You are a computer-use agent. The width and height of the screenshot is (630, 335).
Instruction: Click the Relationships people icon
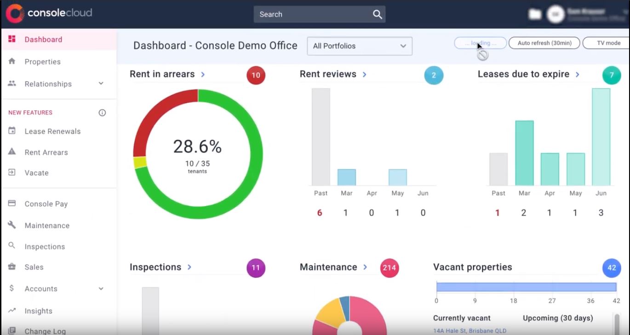tap(12, 84)
